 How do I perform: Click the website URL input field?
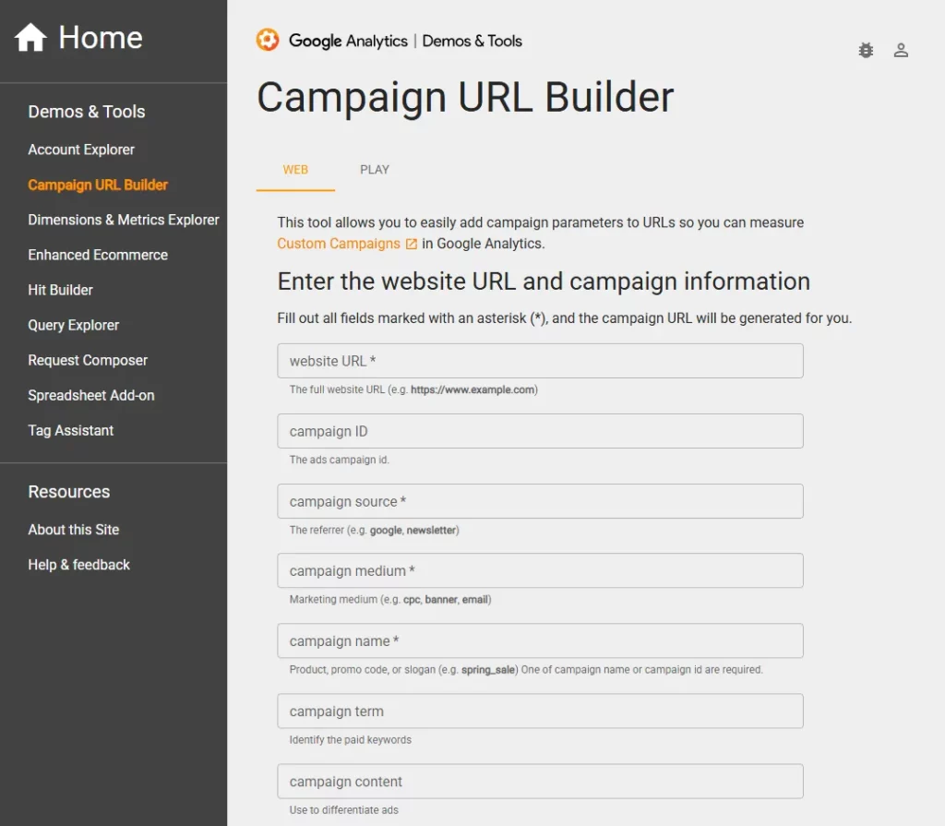[540, 361]
